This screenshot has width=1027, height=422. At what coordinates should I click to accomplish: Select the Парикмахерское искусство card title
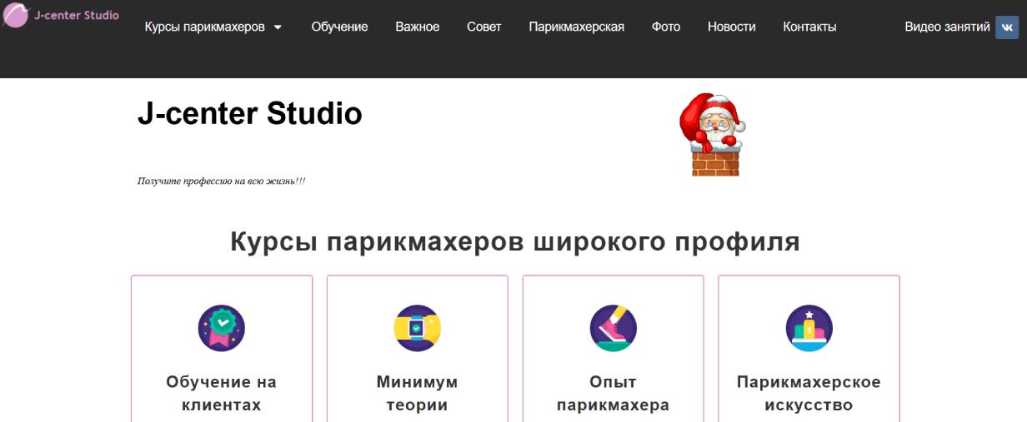(809, 394)
